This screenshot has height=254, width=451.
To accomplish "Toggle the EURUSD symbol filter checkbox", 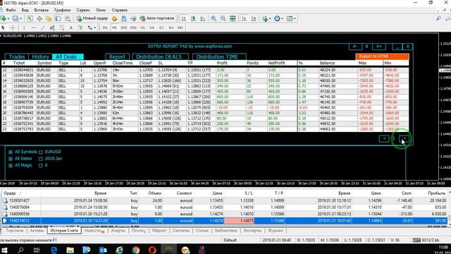I will point(41,152).
